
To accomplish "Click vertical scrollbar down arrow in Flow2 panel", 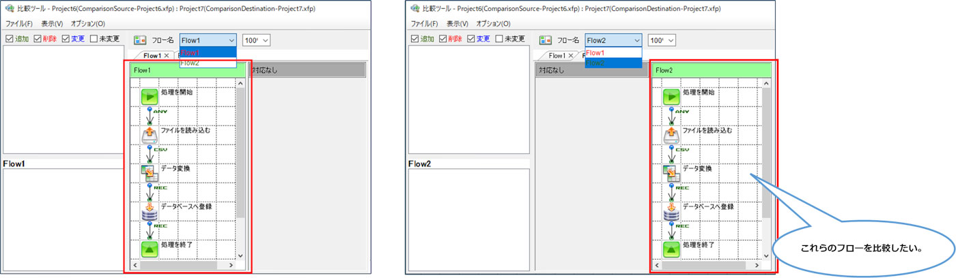I will pyautogui.click(x=767, y=256).
